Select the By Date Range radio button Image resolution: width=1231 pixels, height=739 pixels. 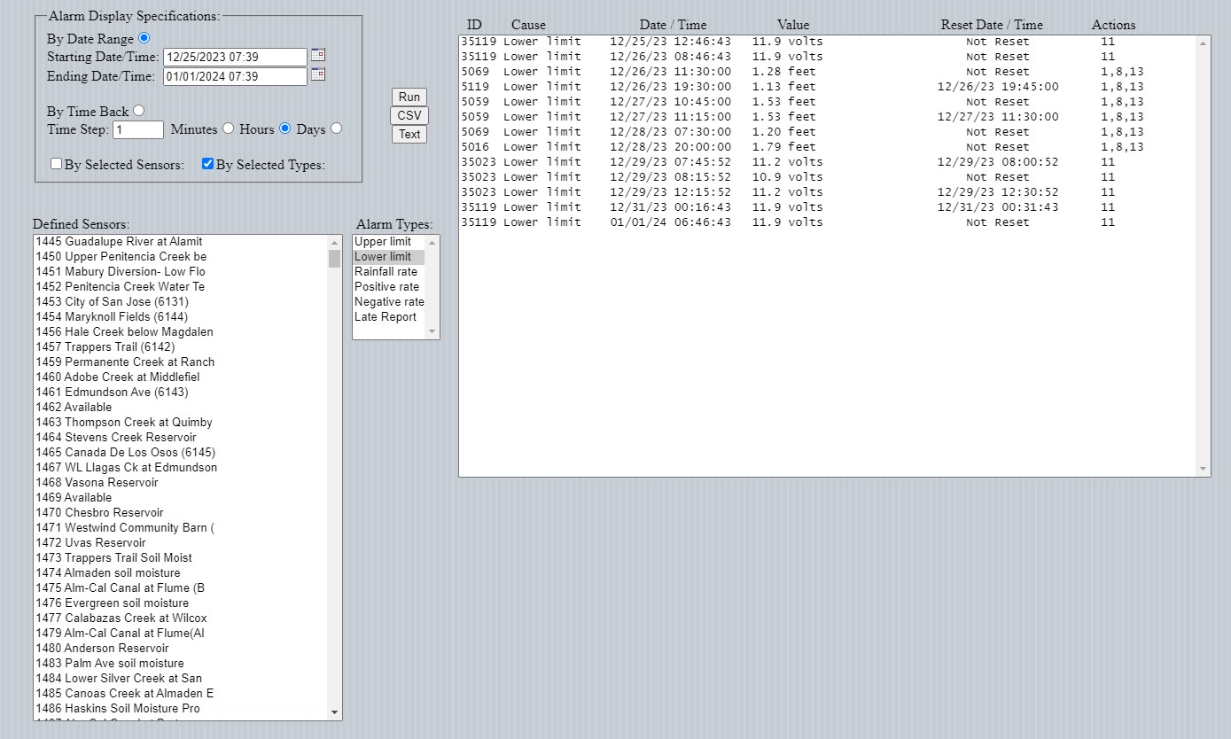[144, 38]
